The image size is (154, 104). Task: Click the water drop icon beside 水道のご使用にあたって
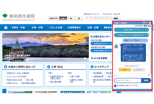[5, 67]
